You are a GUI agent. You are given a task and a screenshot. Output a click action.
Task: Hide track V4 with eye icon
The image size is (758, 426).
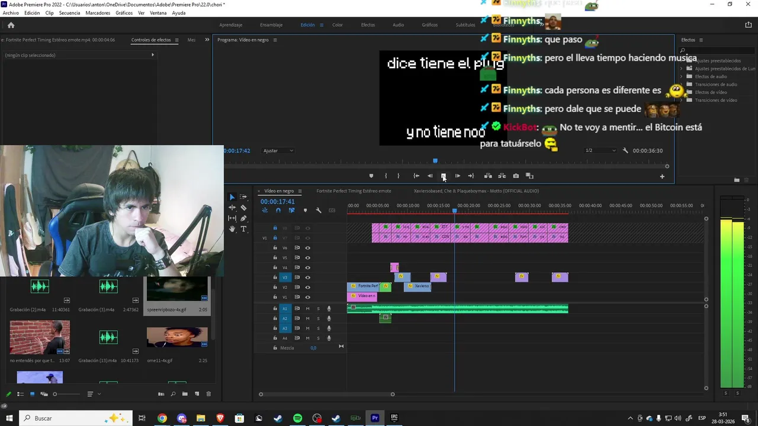coord(307,267)
